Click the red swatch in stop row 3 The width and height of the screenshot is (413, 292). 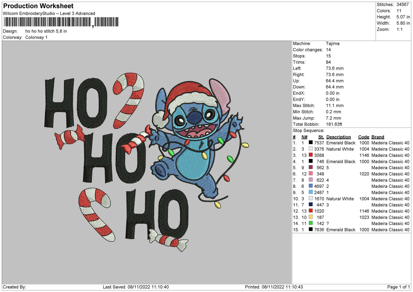click(310, 155)
